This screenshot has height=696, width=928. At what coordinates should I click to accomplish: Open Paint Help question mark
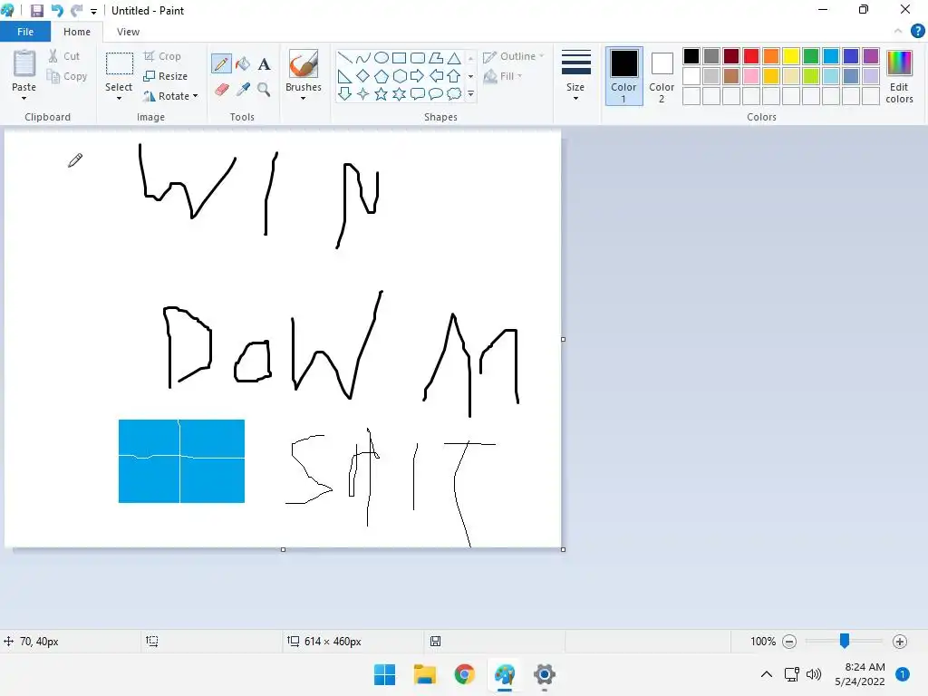[x=917, y=32]
